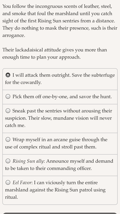Click the 'incongruous scents of leather' paragraph

tap(60, 21)
